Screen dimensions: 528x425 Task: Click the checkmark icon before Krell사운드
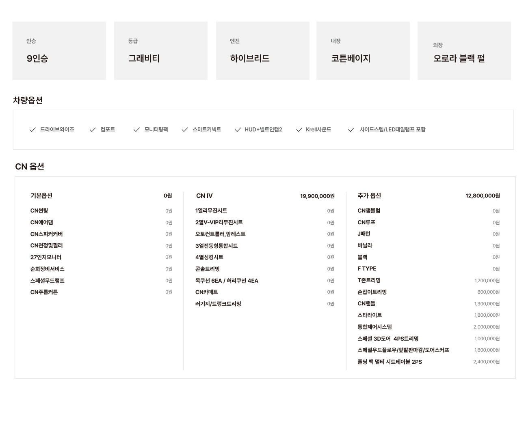pos(299,130)
